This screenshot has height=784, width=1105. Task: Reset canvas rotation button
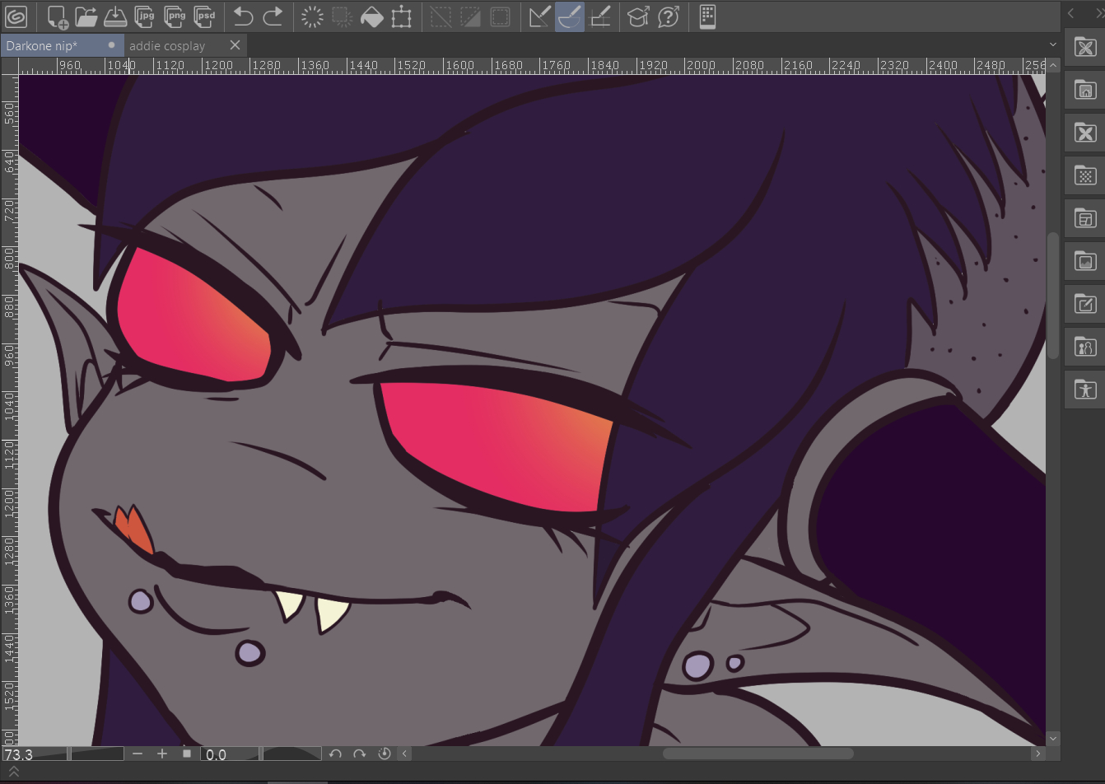click(x=384, y=754)
